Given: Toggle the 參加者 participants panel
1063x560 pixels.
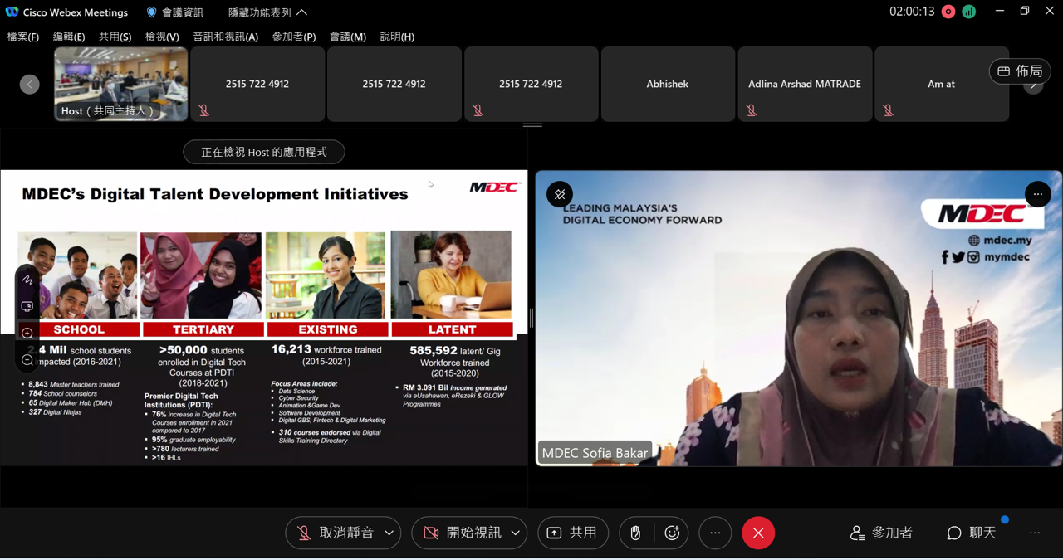Looking at the screenshot, I should coord(881,533).
